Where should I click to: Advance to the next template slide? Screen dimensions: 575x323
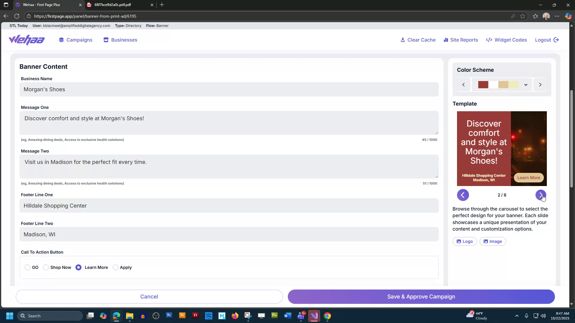(541, 195)
